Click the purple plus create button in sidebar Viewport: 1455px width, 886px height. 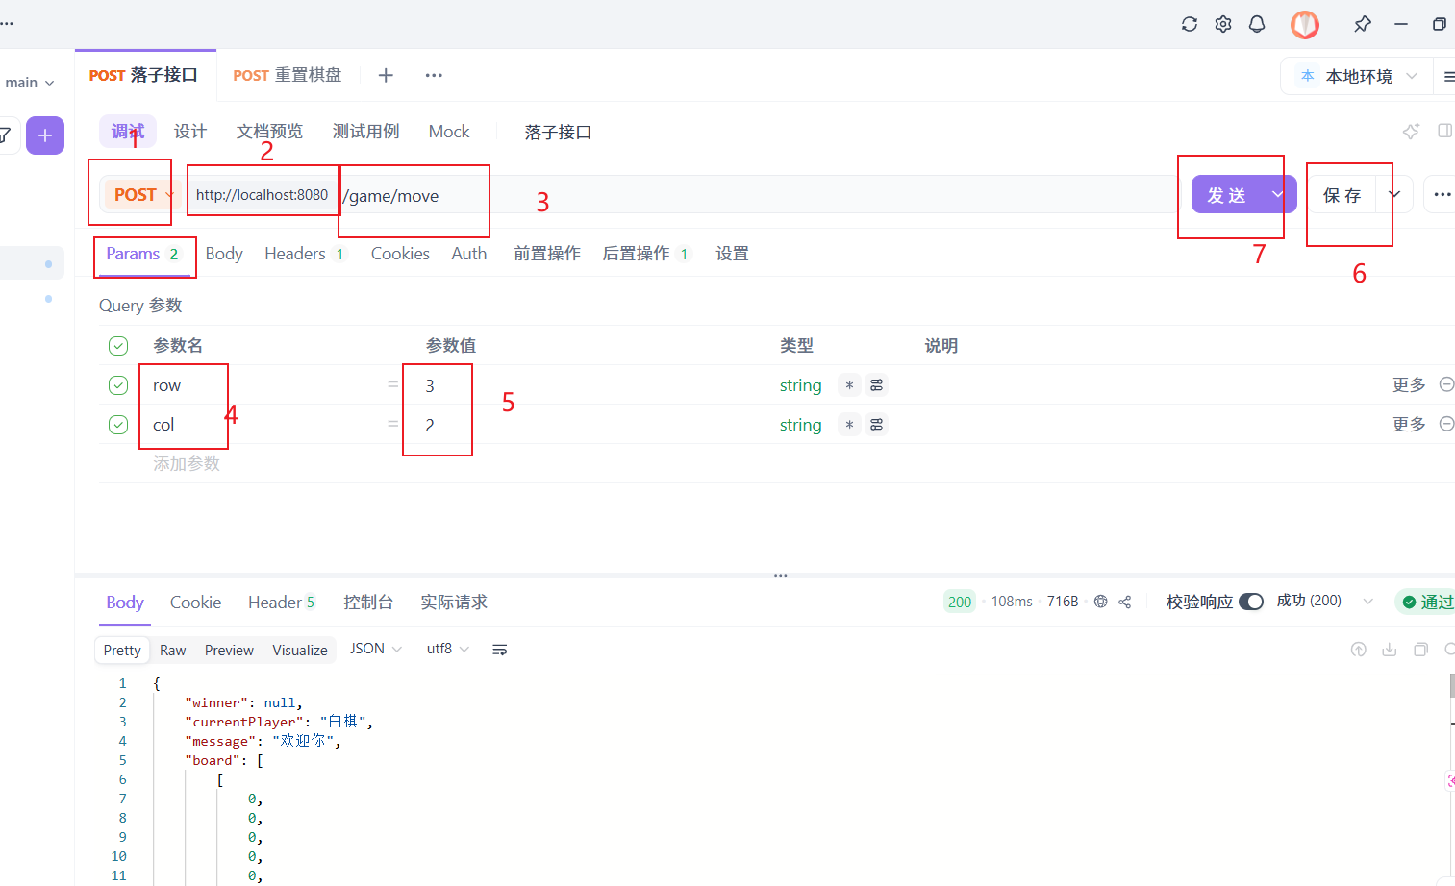45,135
